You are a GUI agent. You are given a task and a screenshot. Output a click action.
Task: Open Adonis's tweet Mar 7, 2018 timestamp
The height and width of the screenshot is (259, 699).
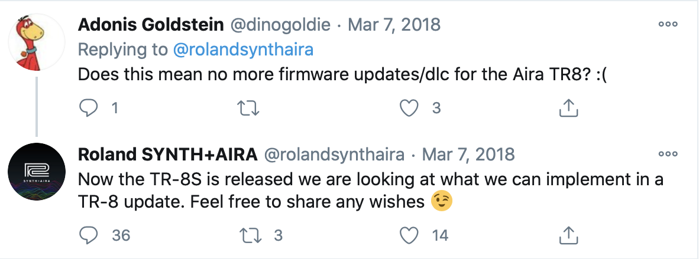tap(393, 25)
